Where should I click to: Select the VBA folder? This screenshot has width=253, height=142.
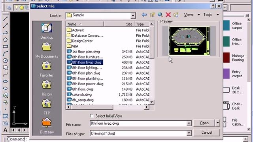coord(73,46)
